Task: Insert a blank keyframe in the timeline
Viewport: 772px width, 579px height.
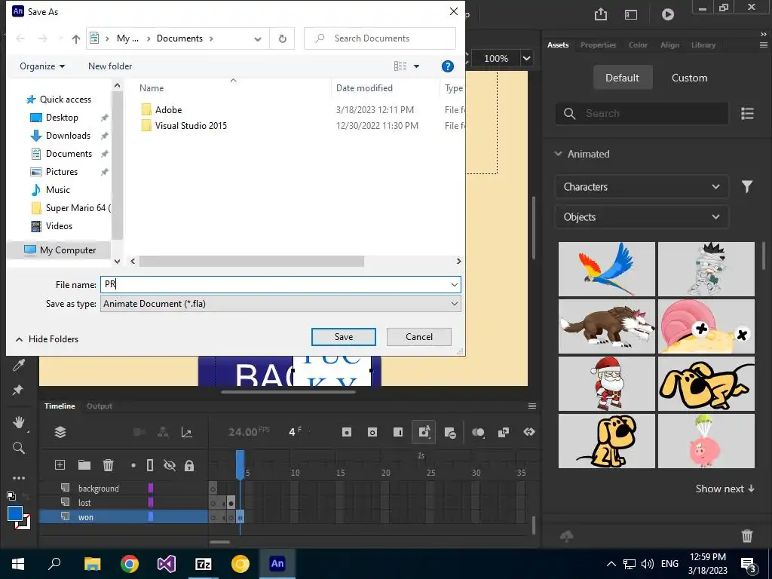Action: click(372, 432)
